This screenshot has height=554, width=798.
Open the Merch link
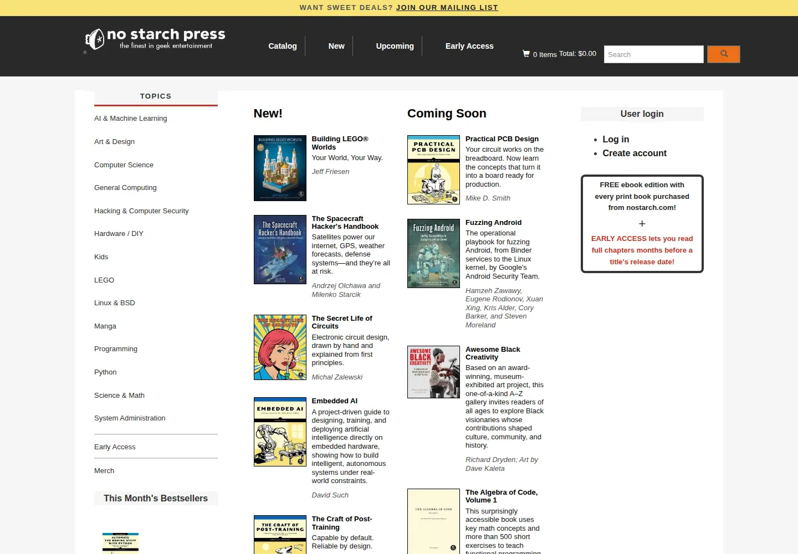pos(104,471)
